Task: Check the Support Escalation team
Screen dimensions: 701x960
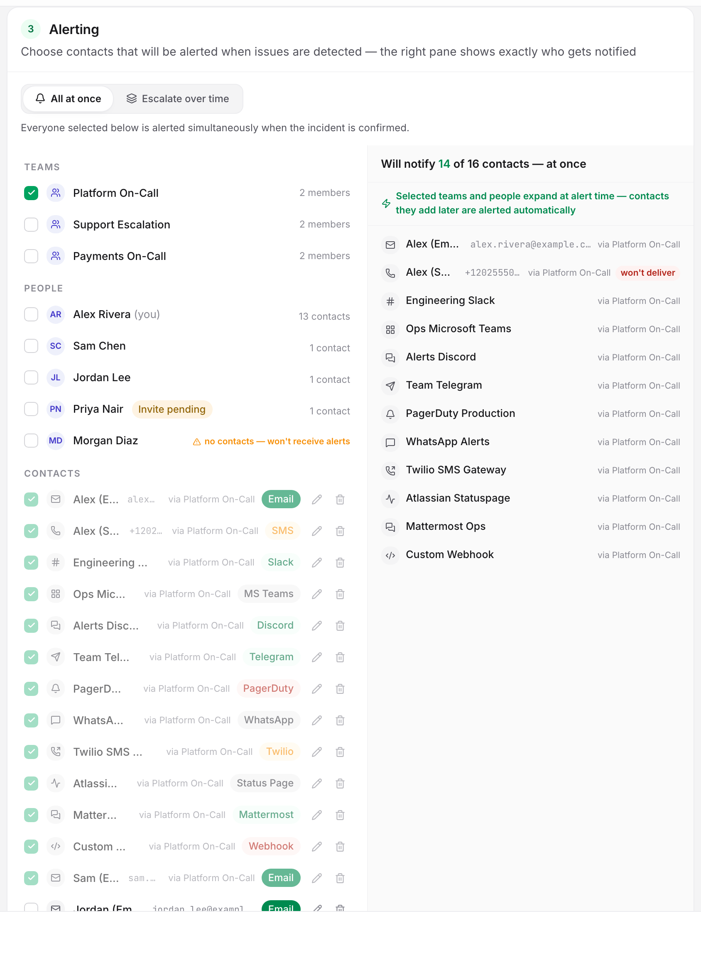Action: 31,224
